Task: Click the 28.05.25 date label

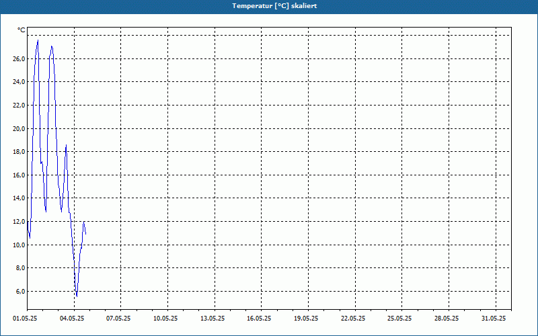Action: (447, 319)
